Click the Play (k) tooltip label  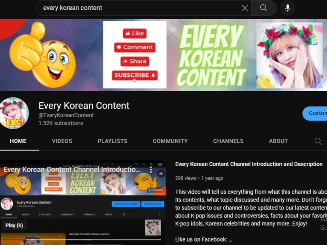pyautogui.click(x=14, y=225)
